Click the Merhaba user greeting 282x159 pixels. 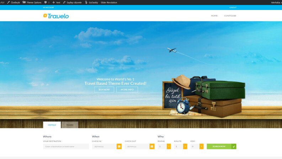(276, 2)
